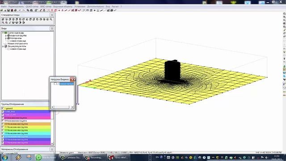Toggle checkbox for 16 Неназванная группа
286x161 pixels.
(3, 140)
